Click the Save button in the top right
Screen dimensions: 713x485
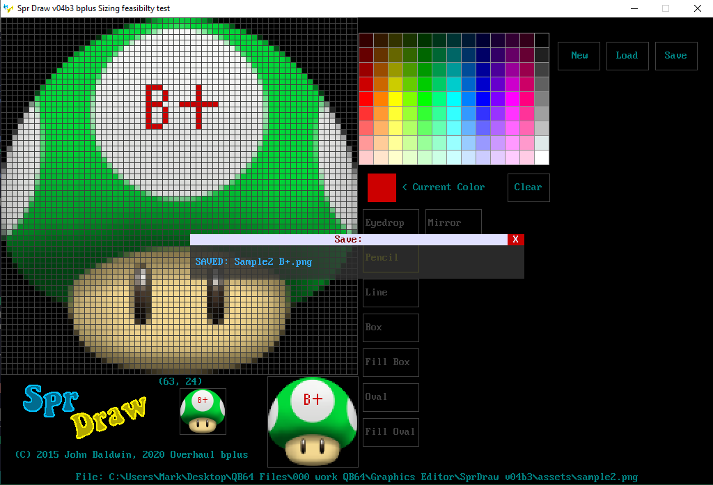(x=676, y=56)
